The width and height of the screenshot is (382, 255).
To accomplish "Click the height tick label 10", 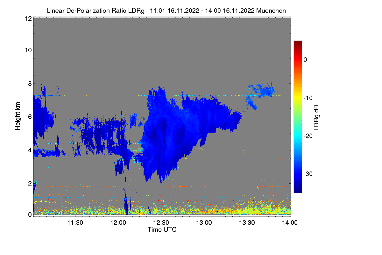I will click(28, 50).
